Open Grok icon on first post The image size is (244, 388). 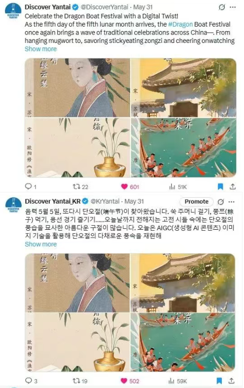pos(222,7)
